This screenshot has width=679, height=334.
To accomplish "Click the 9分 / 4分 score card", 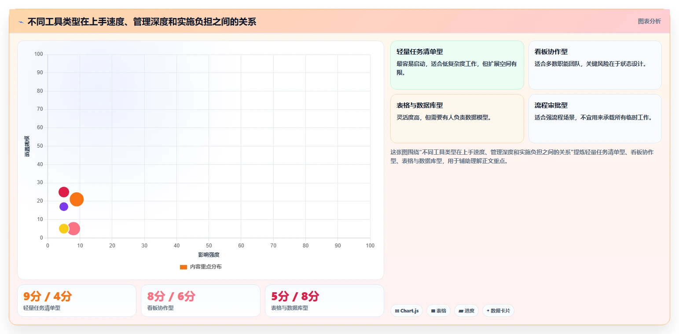I will (77, 301).
